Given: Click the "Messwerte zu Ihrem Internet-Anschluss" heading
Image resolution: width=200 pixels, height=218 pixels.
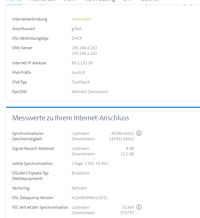Looking at the screenshot, I should 71,118.
